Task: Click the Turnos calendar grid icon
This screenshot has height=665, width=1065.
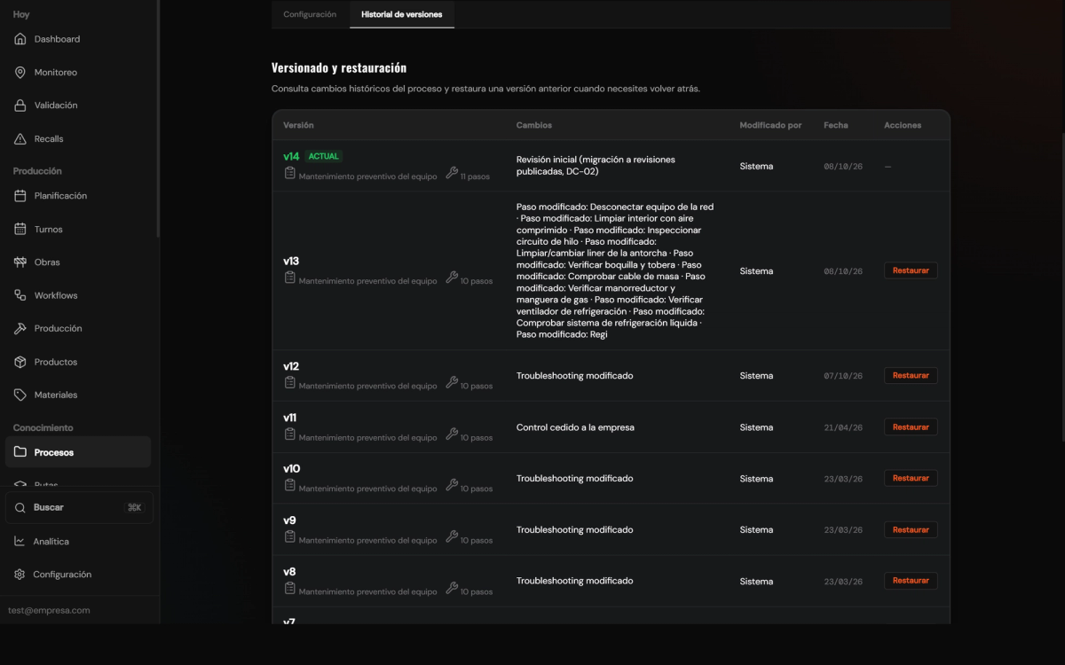Action: [x=20, y=230]
